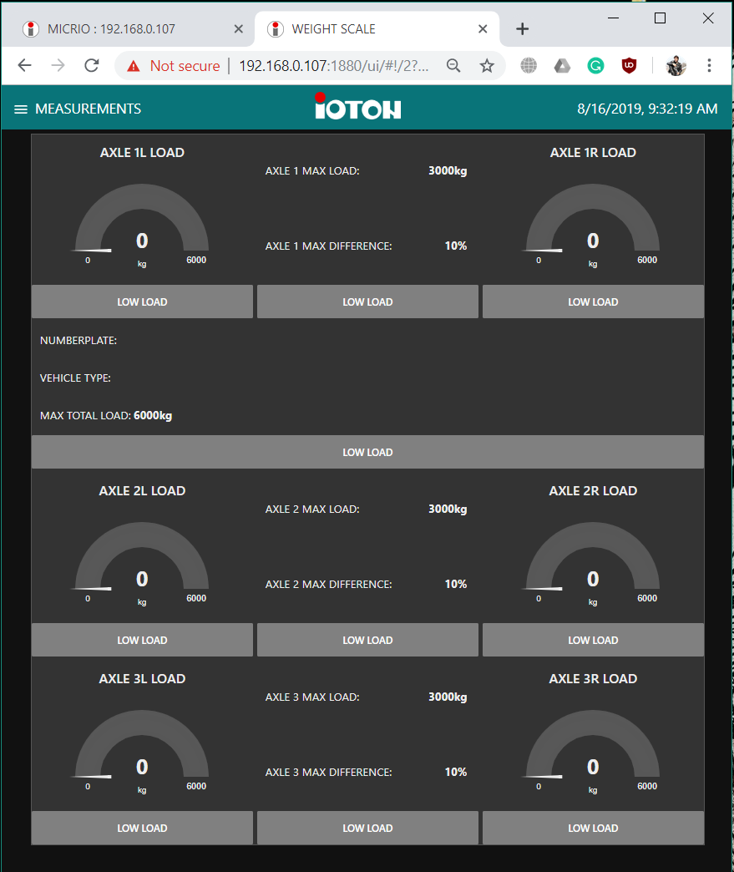This screenshot has width=734, height=872.
Task: Close the WEIGHT SCALE tab
Action: point(483,29)
